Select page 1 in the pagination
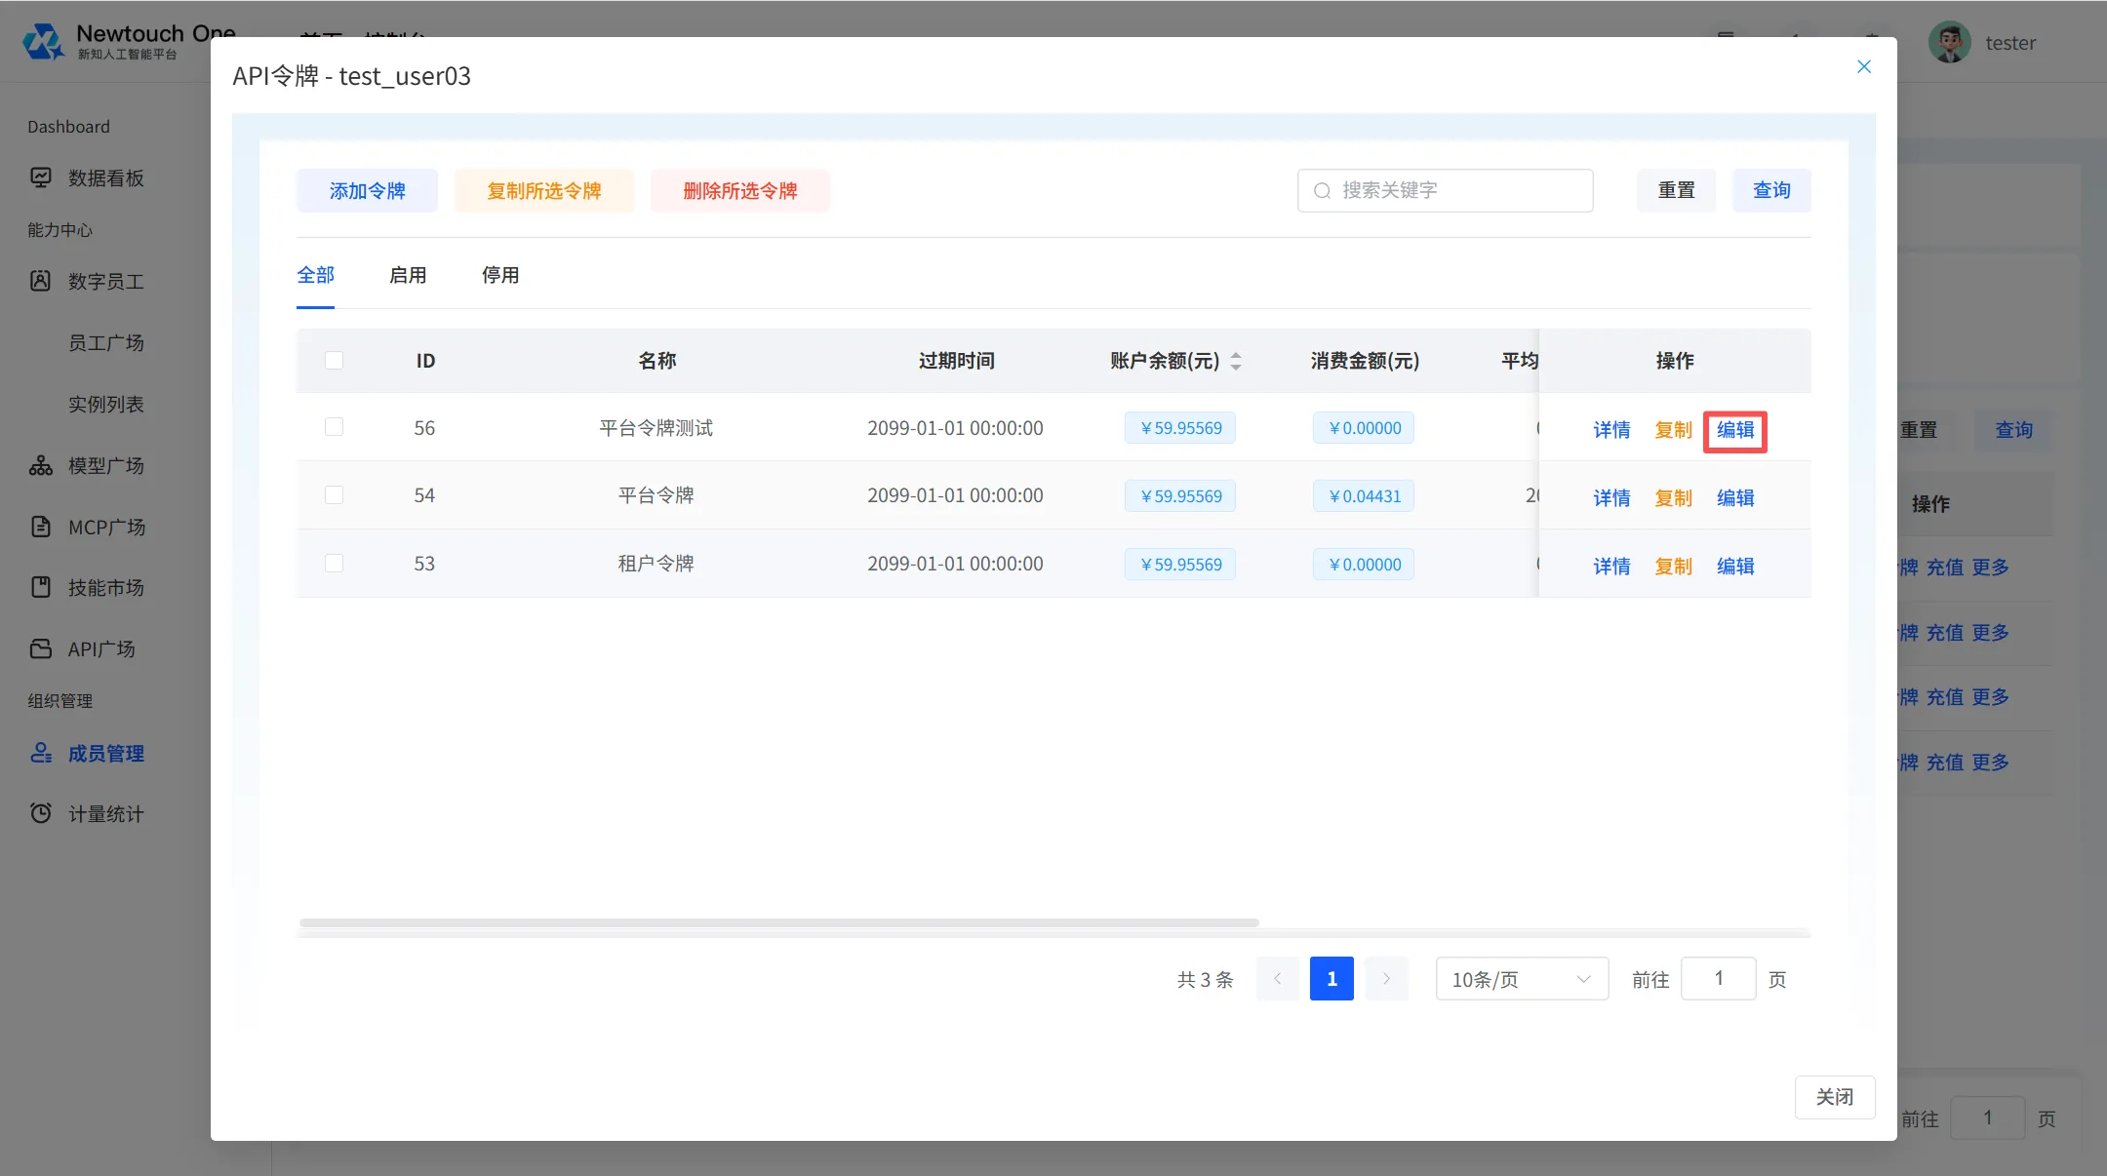This screenshot has height=1176, width=2107. click(1332, 979)
